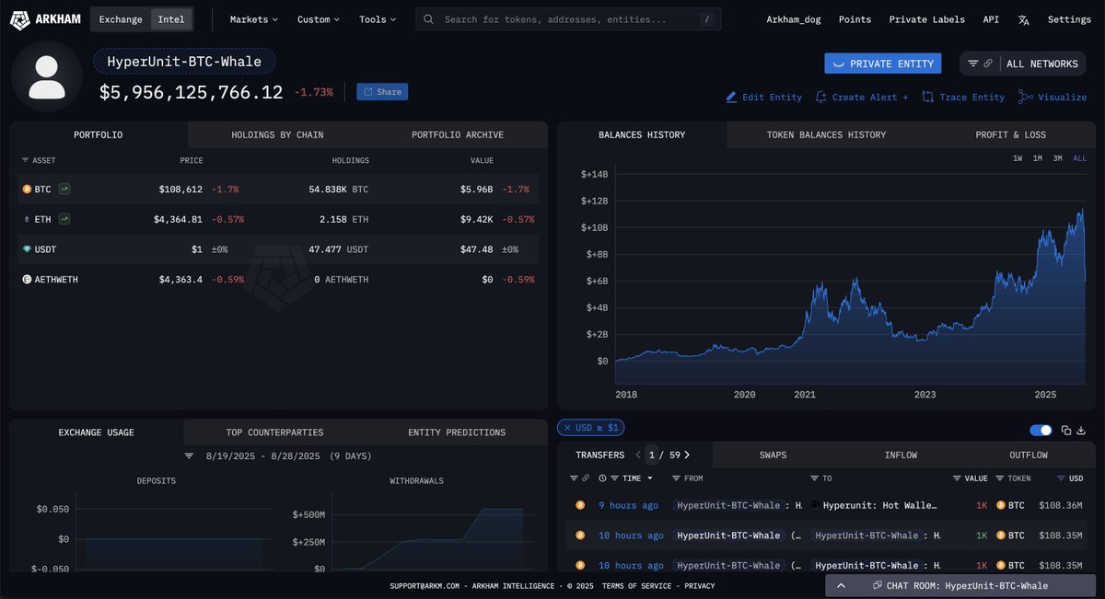The image size is (1105, 599).
Task: Remove the USD ≥ $1 filter chip
Action: point(567,428)
